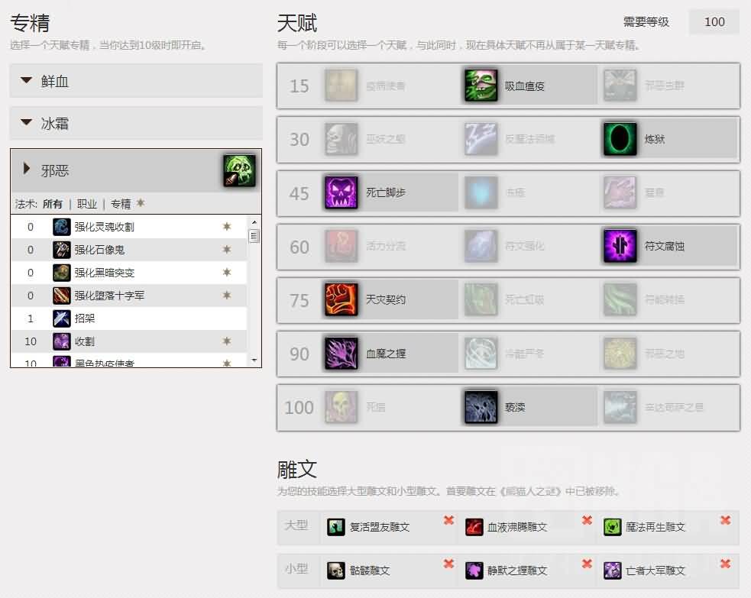This screenshot has width=751, height=598.
Task: Switch spell filter to 专精
Action: 121,204
